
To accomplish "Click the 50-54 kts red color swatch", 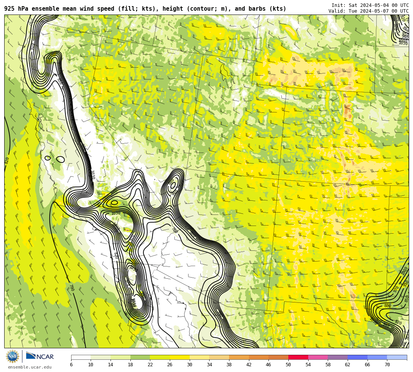I will coord(298,357).
